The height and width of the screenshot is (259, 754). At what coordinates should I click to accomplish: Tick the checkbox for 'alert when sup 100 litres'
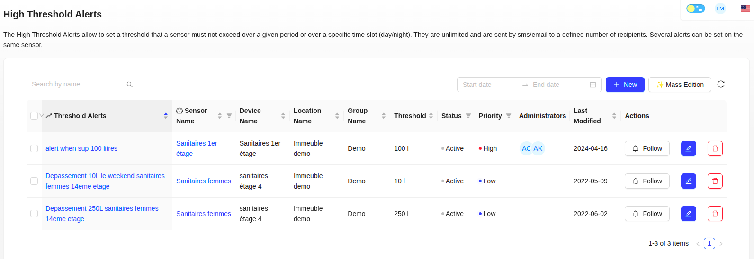click(x=34, y=148)
